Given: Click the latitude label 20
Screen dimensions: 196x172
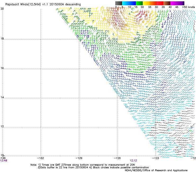Looking at the screenshot, I should pyautogui.click(x=2, y=9).
